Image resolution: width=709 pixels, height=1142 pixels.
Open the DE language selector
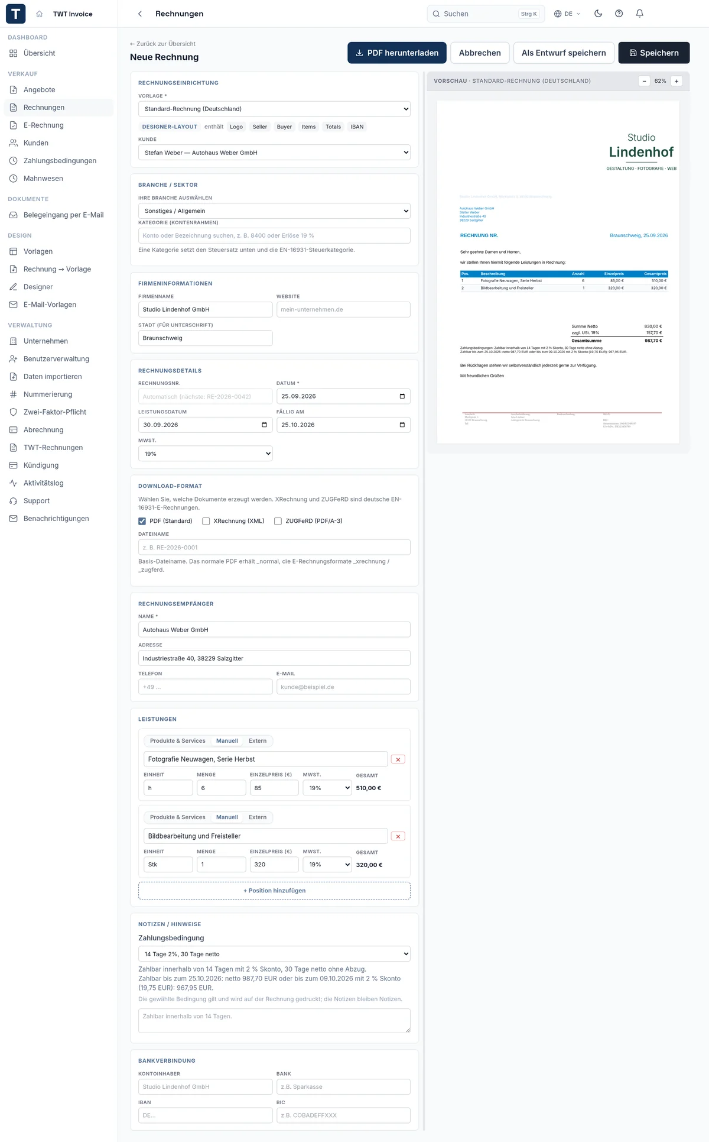pos(567,14)
